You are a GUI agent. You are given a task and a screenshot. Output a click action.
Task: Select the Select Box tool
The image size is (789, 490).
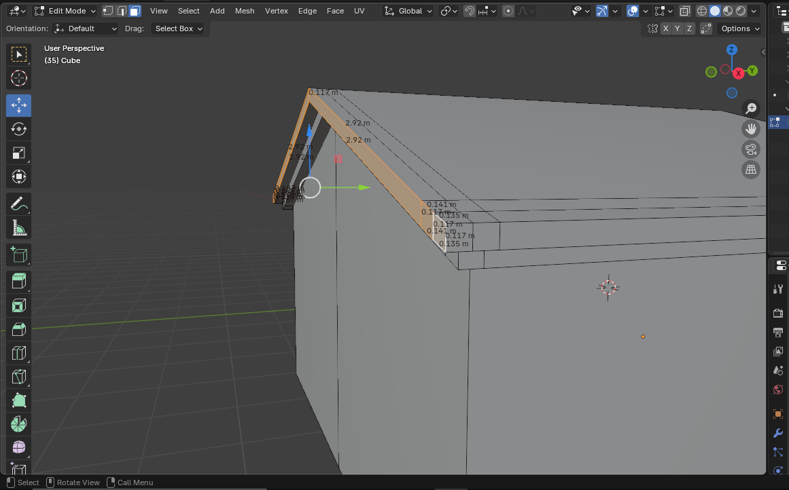click(18, 55)
